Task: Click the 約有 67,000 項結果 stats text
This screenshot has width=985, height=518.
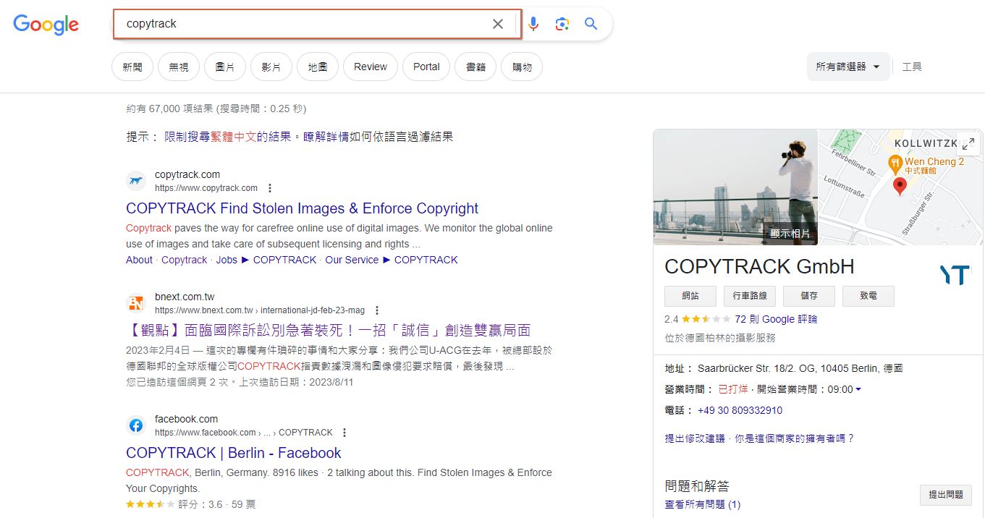Action: (216, 109)
